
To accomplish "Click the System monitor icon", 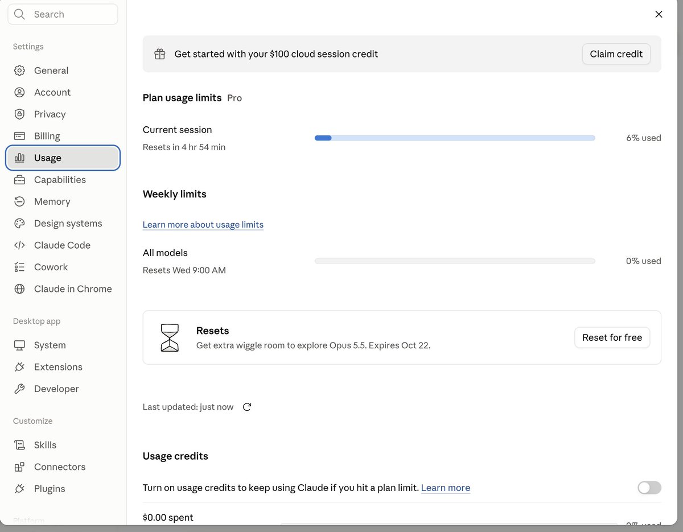I will tap(19, 345).
